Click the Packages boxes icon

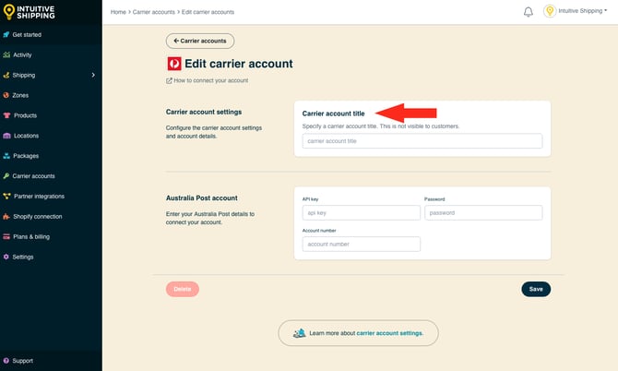[6, 156]
